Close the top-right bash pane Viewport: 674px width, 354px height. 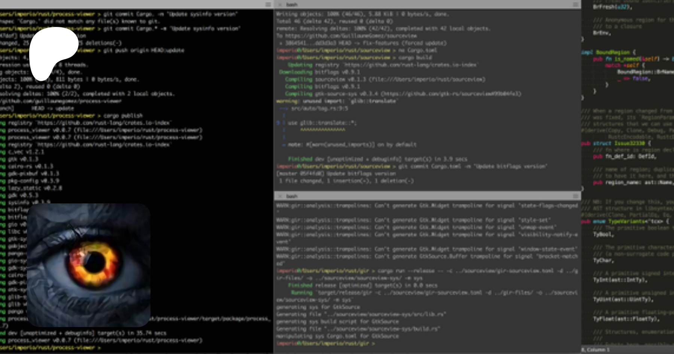(x=279, y=4)
